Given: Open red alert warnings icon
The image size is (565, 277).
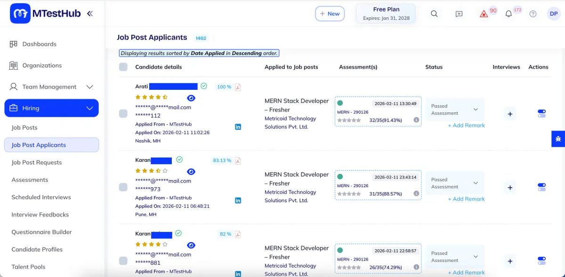Looking at the screenshot, I should coord(484,14).
